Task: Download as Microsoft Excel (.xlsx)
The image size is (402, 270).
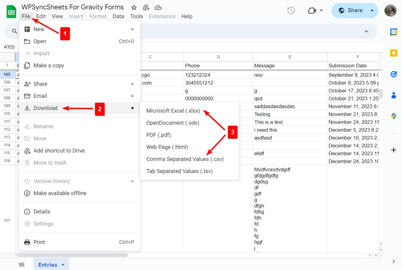Action: coord(190,111)
